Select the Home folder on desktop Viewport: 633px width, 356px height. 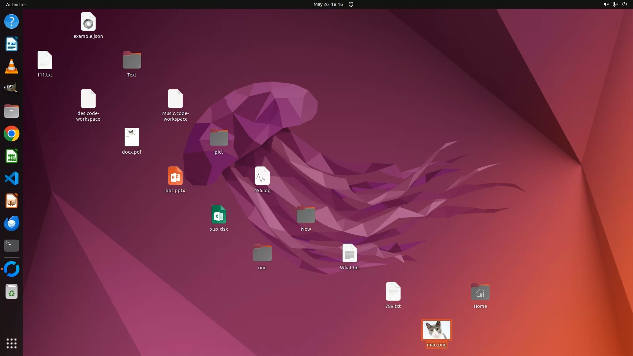coord(480,292)
